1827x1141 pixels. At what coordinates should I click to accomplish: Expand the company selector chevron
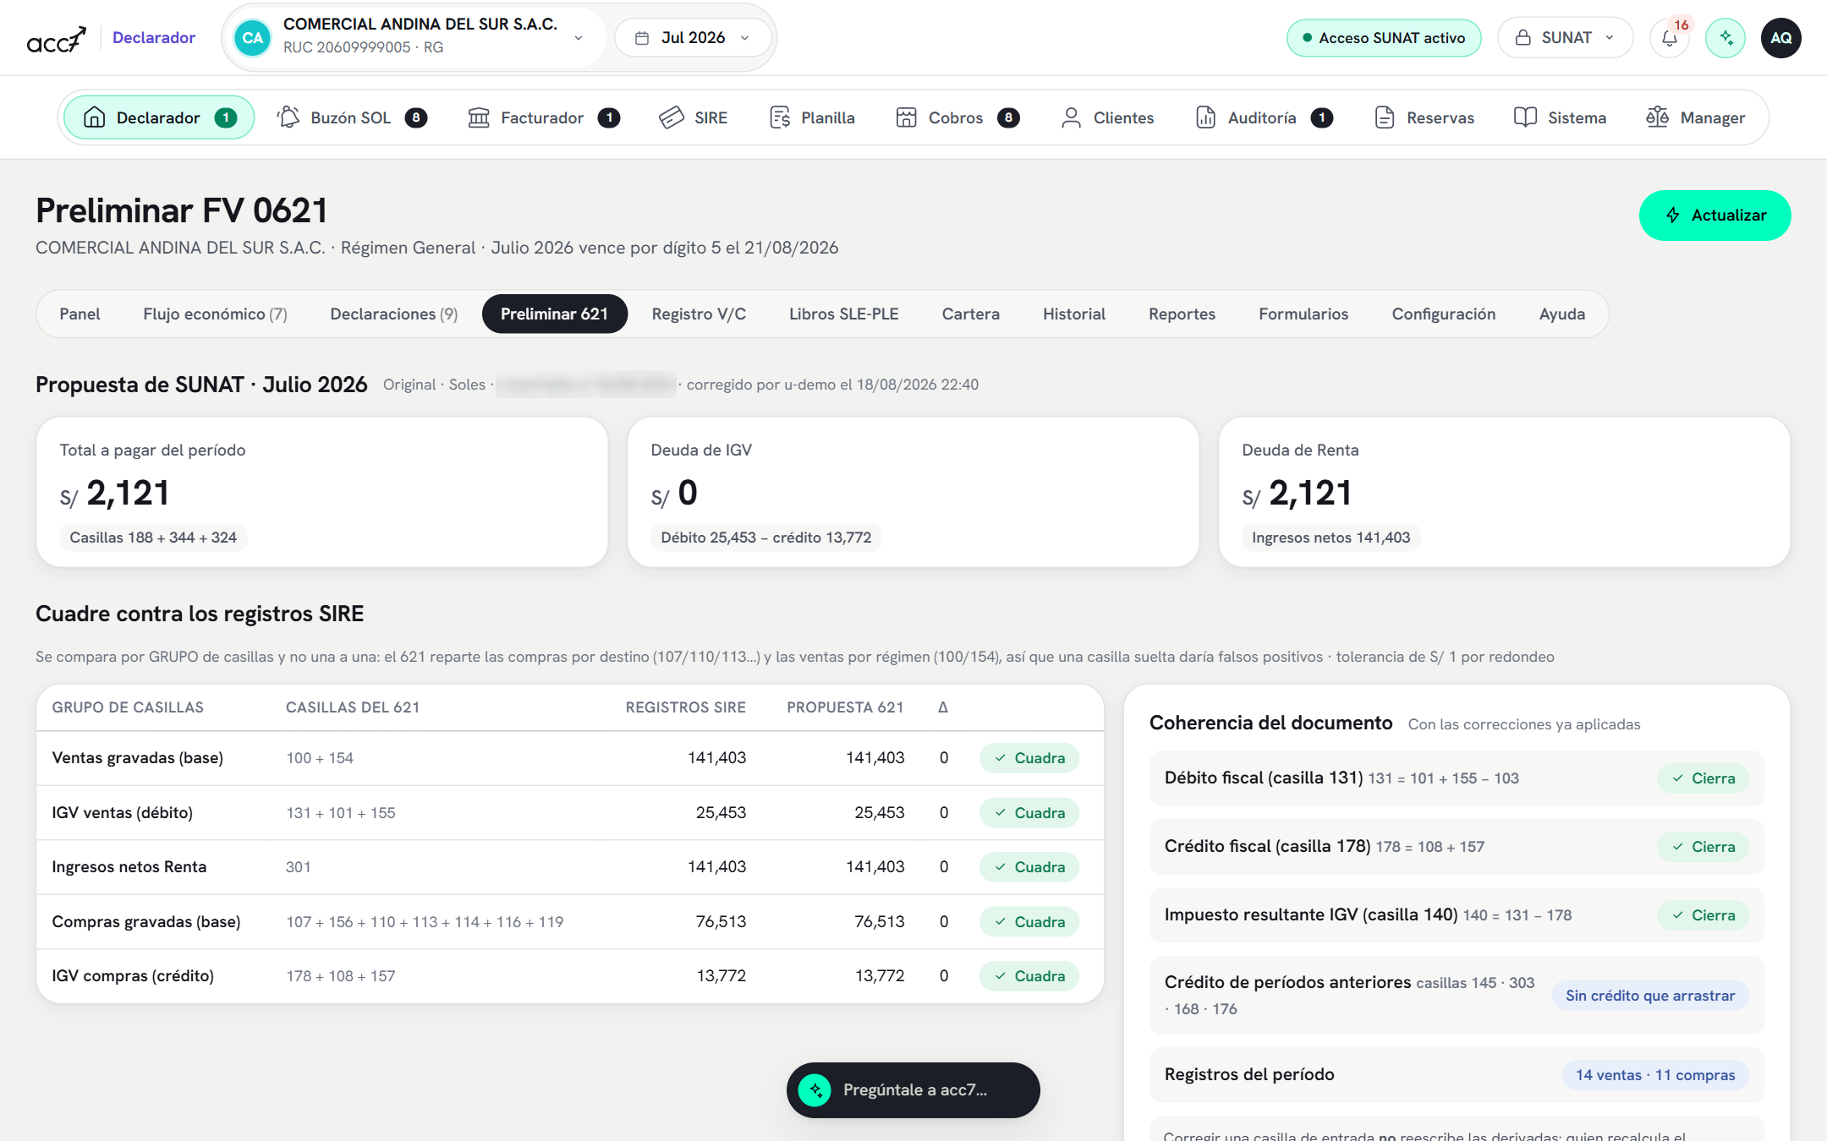579,38
